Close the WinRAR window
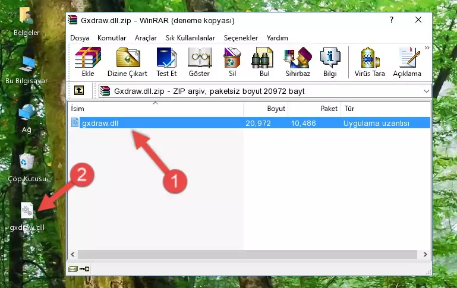 (x=418, y=20)
